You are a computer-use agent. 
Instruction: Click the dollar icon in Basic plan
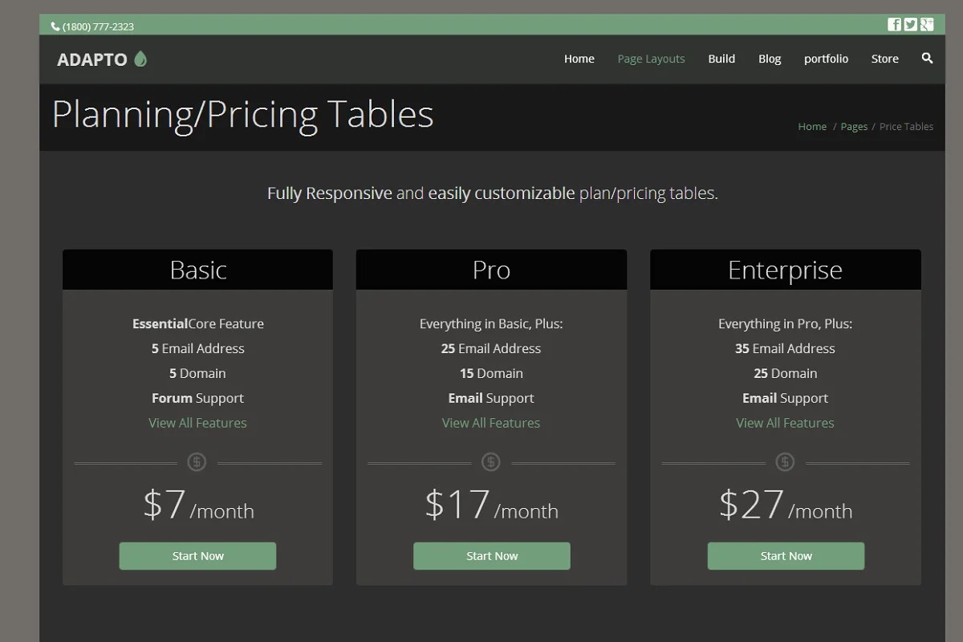197,462
